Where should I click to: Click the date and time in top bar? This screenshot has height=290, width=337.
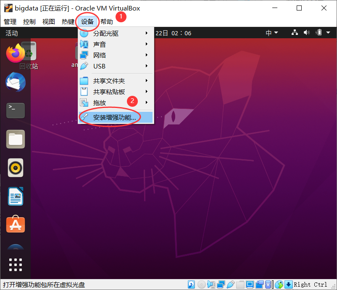point(173,33)
